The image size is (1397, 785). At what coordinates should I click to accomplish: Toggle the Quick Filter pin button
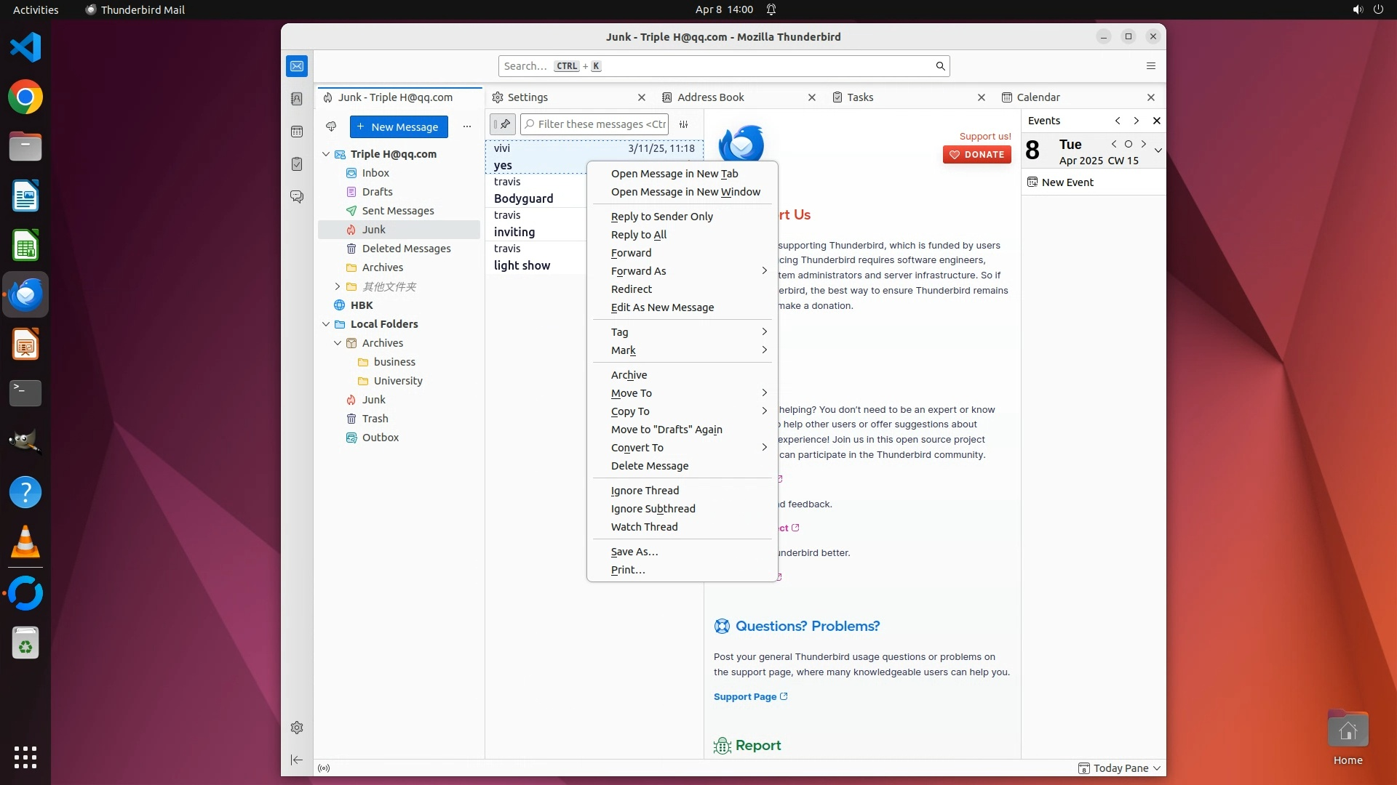coord(503,124)
